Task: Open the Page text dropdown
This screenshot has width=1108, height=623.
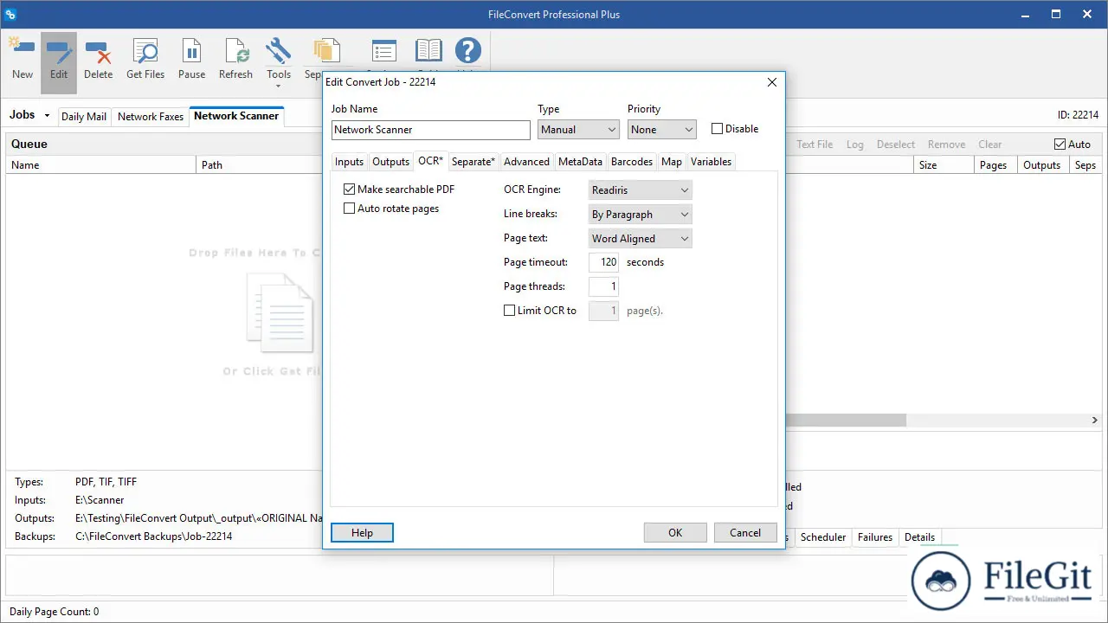Action: [640, 239]
